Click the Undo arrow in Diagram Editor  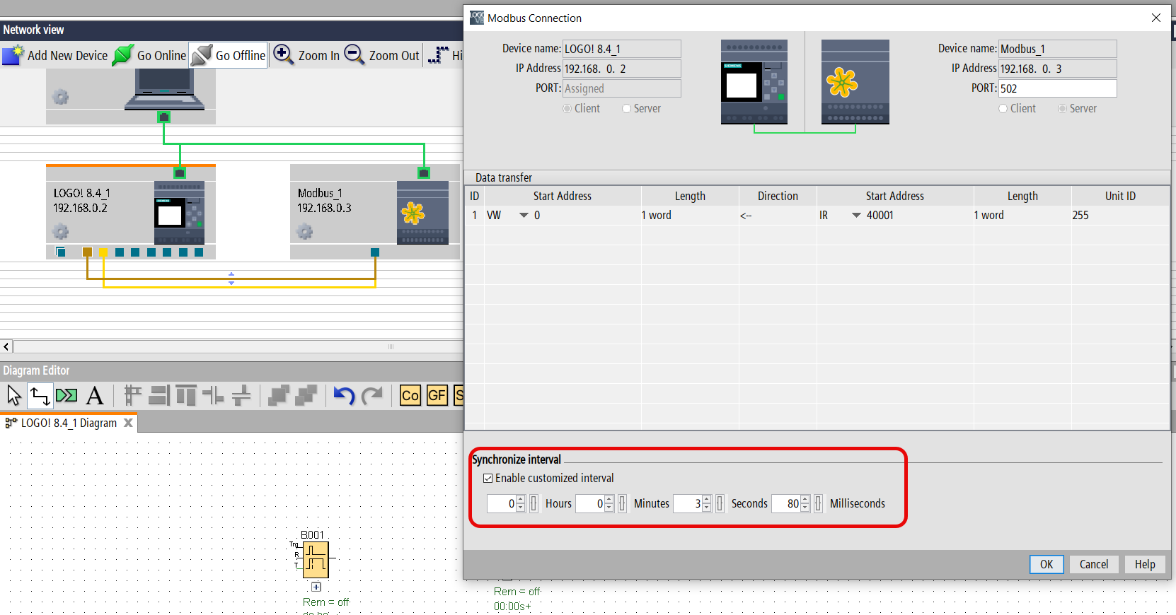click(x=344, y=396)
